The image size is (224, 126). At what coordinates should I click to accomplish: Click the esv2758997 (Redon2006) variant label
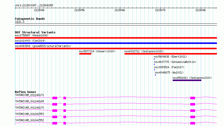[x=32, y=35]
